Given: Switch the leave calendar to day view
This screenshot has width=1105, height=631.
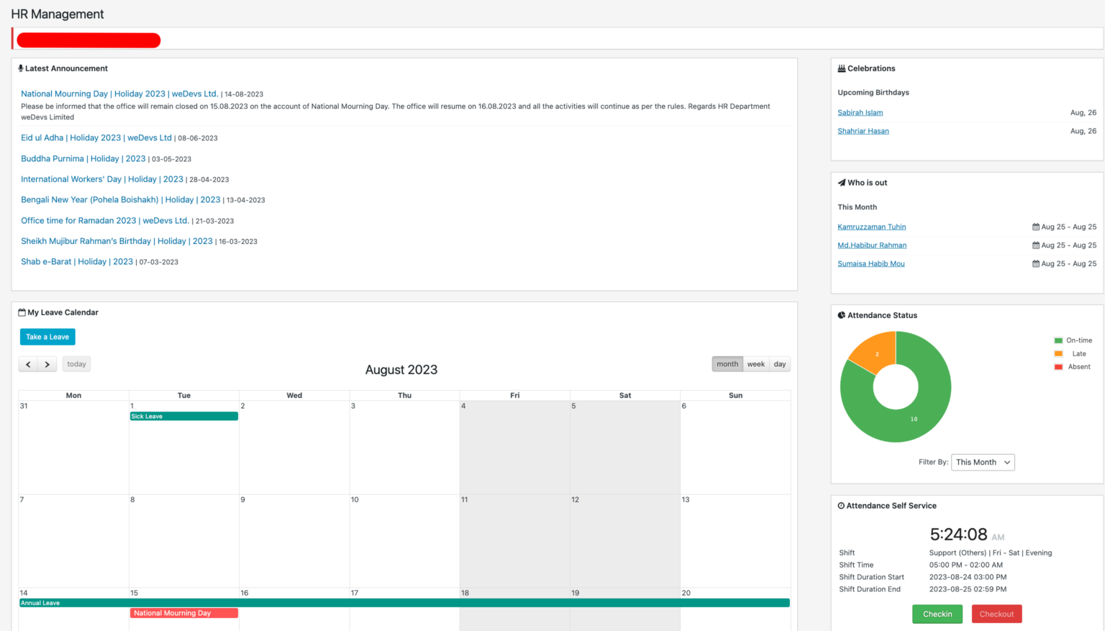Looking at the screenshot, I should [x=779, y=363].
